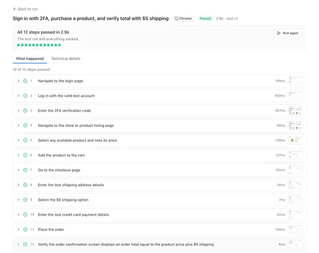The width and height of the screenshot is (319, 253).
Task: Click the '12 of 12 steps passed' text
Action: [31, 69]
